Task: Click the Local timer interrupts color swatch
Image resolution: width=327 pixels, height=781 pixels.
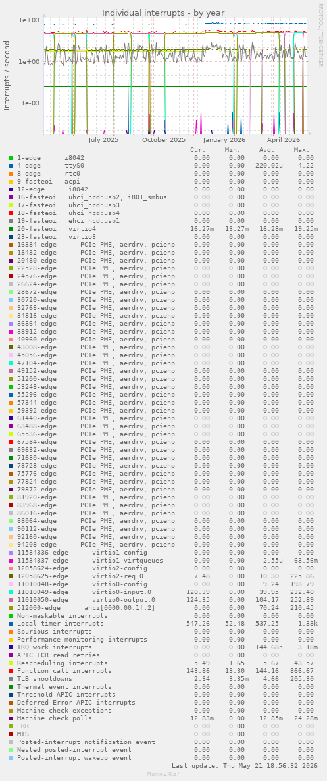Action: (x=11, y=624)
